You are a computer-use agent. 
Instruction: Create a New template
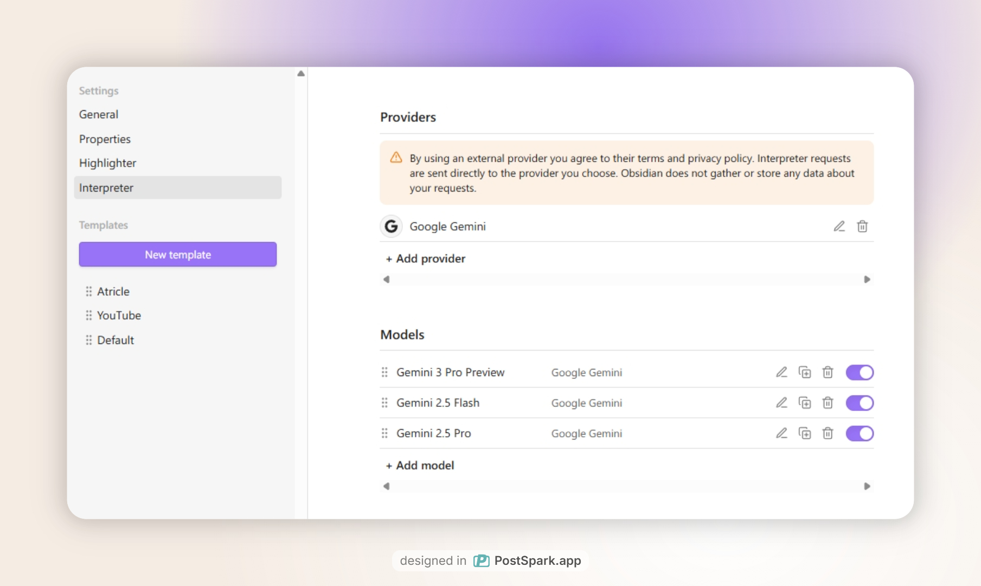coord(178,254)
